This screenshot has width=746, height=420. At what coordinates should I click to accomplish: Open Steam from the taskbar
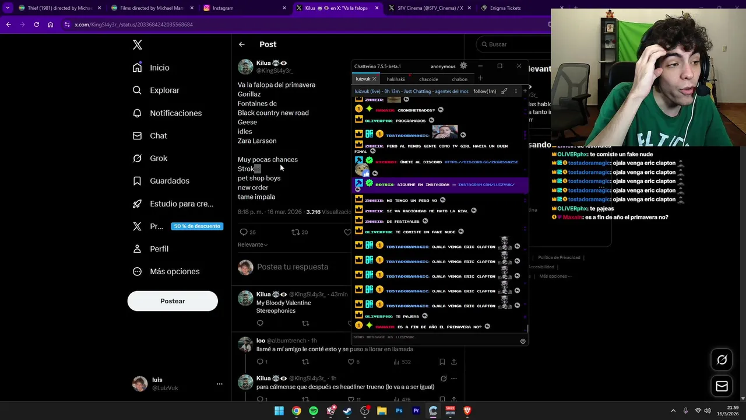coord(347,411)
